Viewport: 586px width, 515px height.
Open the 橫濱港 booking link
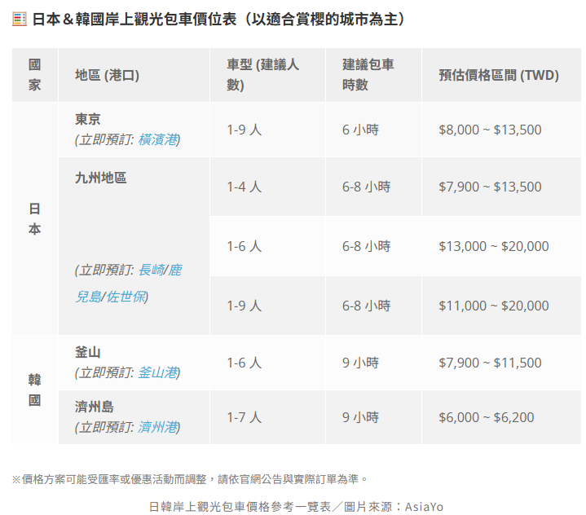click(x=157, y=139)
